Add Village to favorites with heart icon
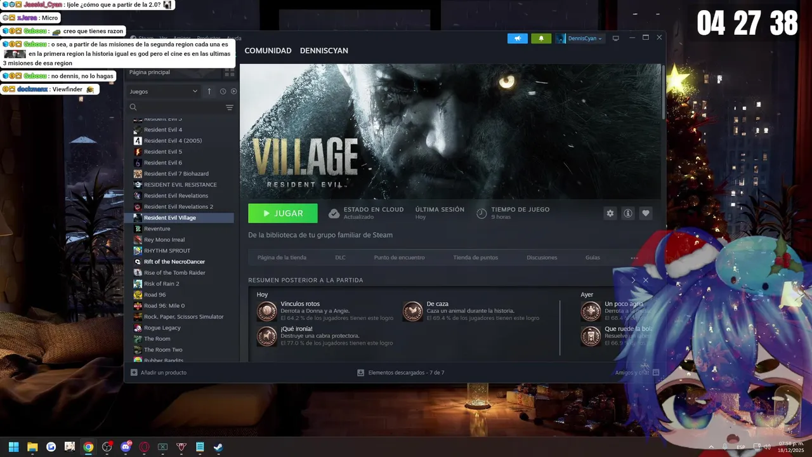 coord(646,213)
